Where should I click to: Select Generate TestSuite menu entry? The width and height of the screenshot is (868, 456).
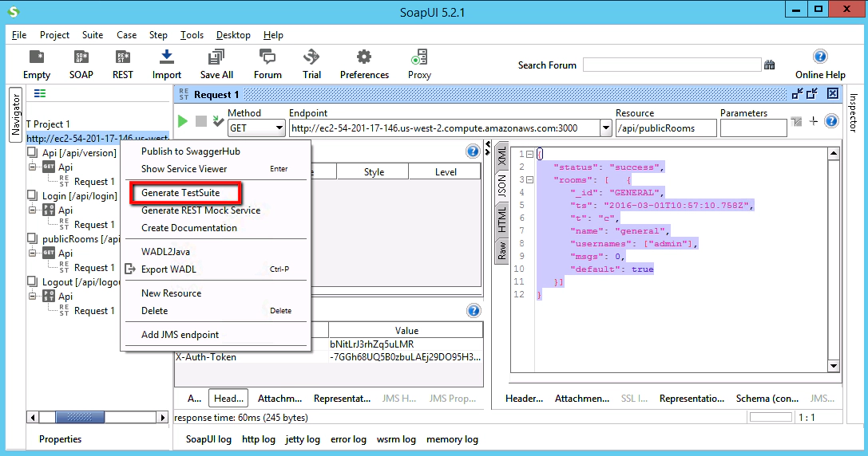click(180, 193)
